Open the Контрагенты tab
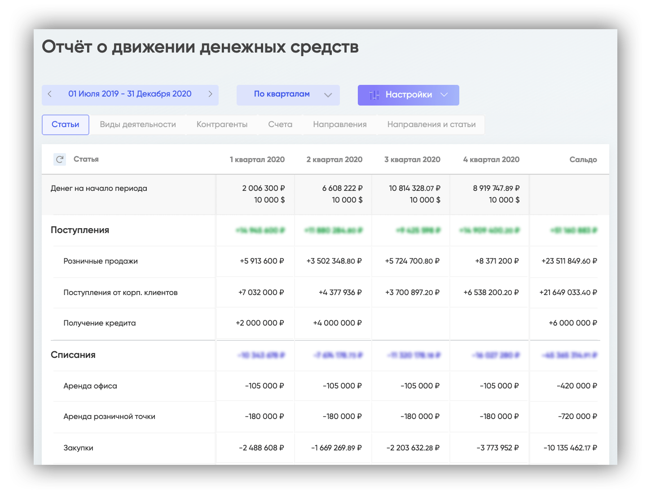The image size is (651, 494). tap(222, 125)
